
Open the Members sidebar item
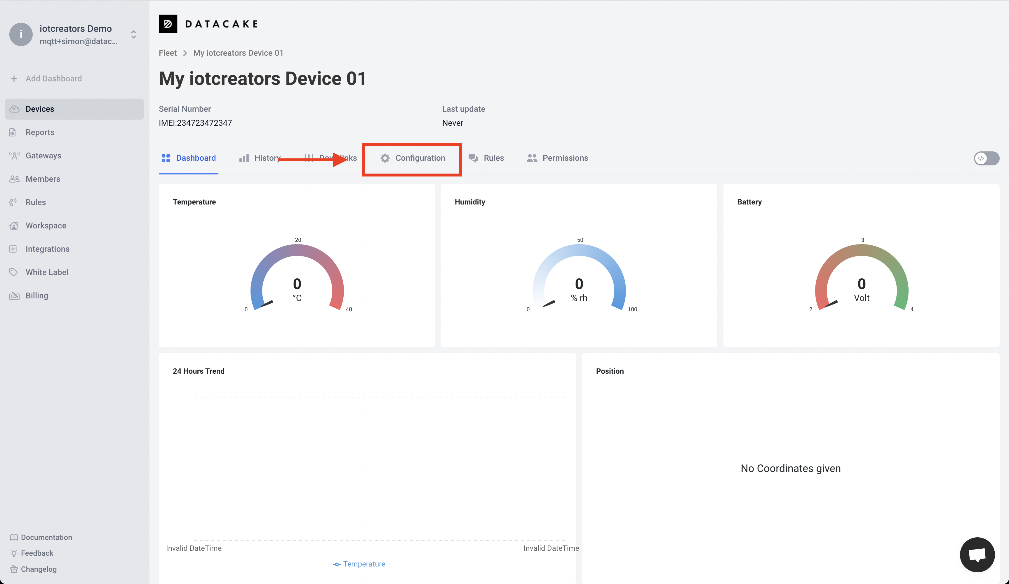coord(74,179)
